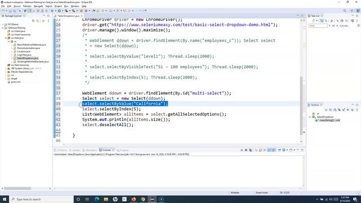Open File Explorer from the taskbar
361x203 pixels.
(106, 199)
